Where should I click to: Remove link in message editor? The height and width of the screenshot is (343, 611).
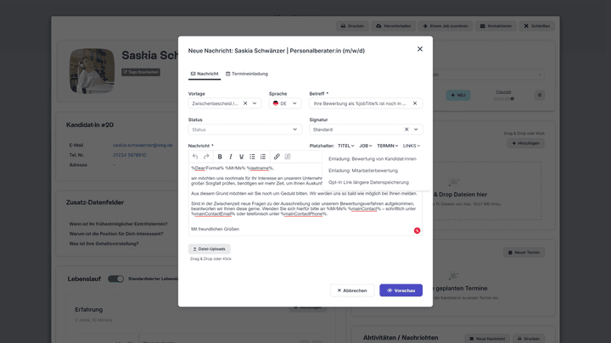(288, 157)
